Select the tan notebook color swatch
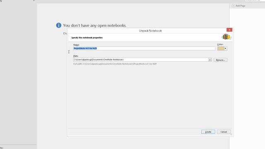Viewport: 265px width, 149px height. [221, 48]
